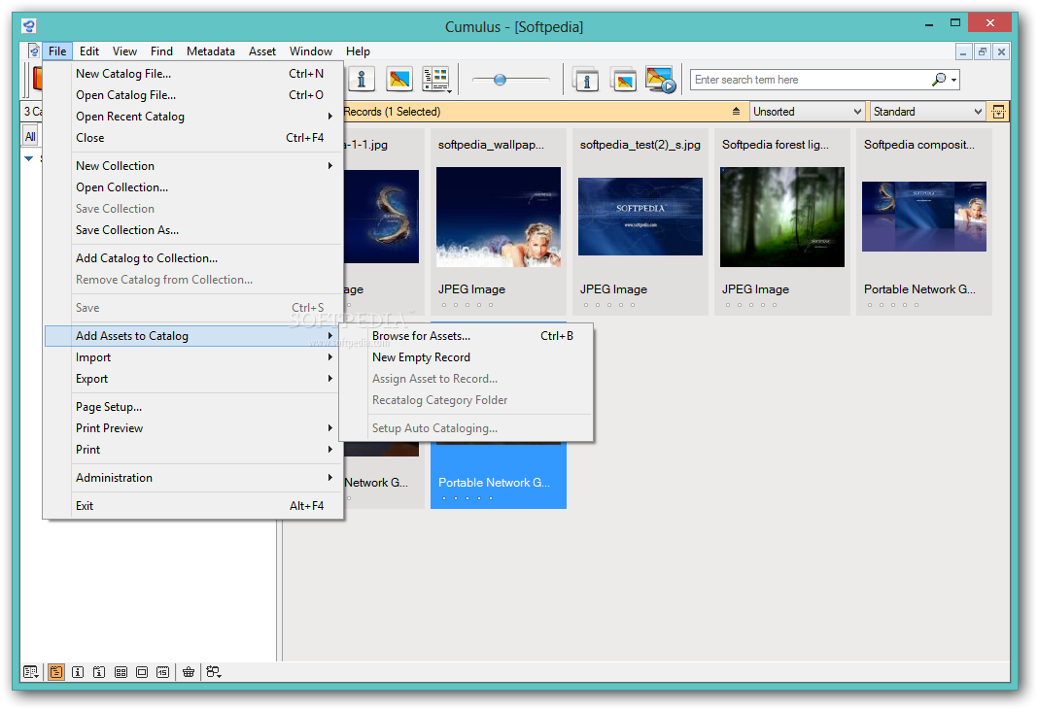Open the search options dropdown arrow

tap(953, 80)
